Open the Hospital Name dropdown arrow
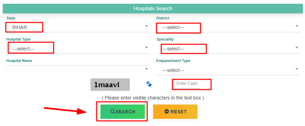 pyautogui.click(x=147, y=69)
